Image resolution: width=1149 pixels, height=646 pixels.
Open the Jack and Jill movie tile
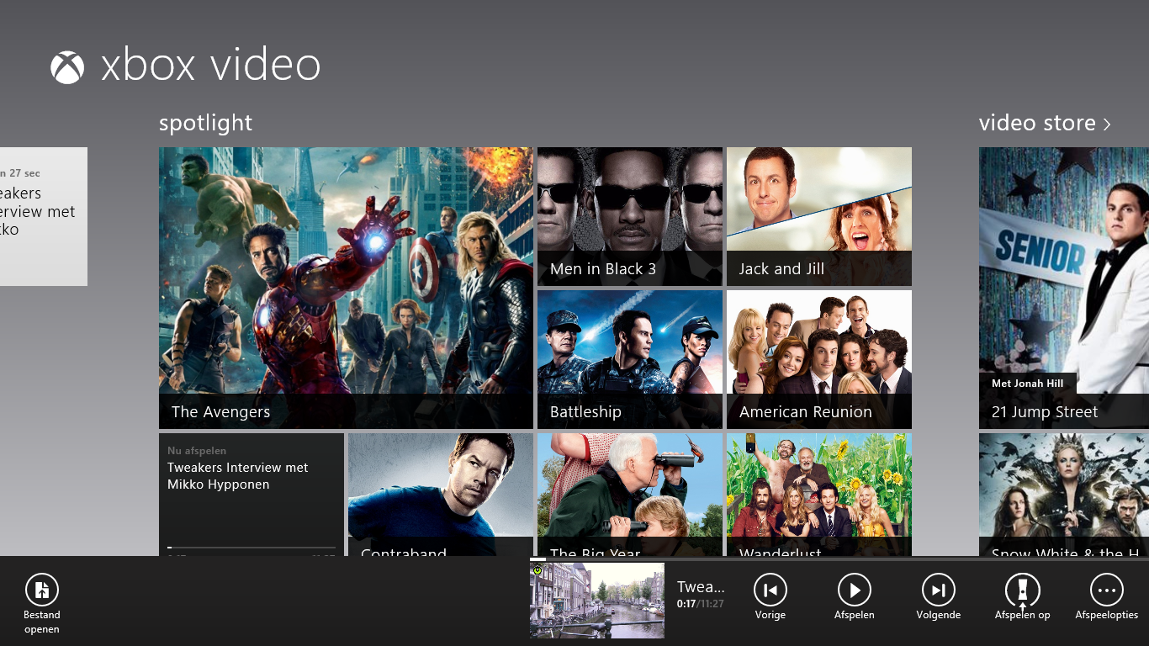pyautogui.click(x=819, y=216)
